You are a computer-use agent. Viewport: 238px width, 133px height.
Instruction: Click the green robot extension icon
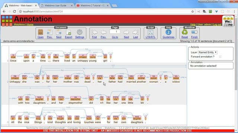tap(210, 11)
